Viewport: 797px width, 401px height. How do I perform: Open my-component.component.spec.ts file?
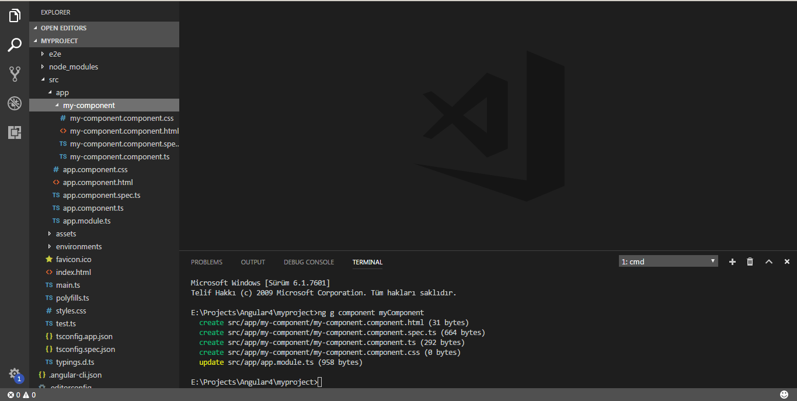click(104, 144)
